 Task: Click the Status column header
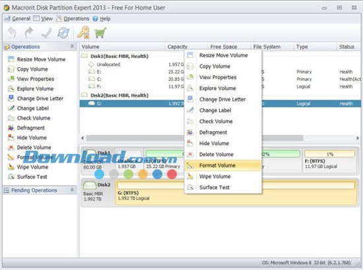point(348,47)
